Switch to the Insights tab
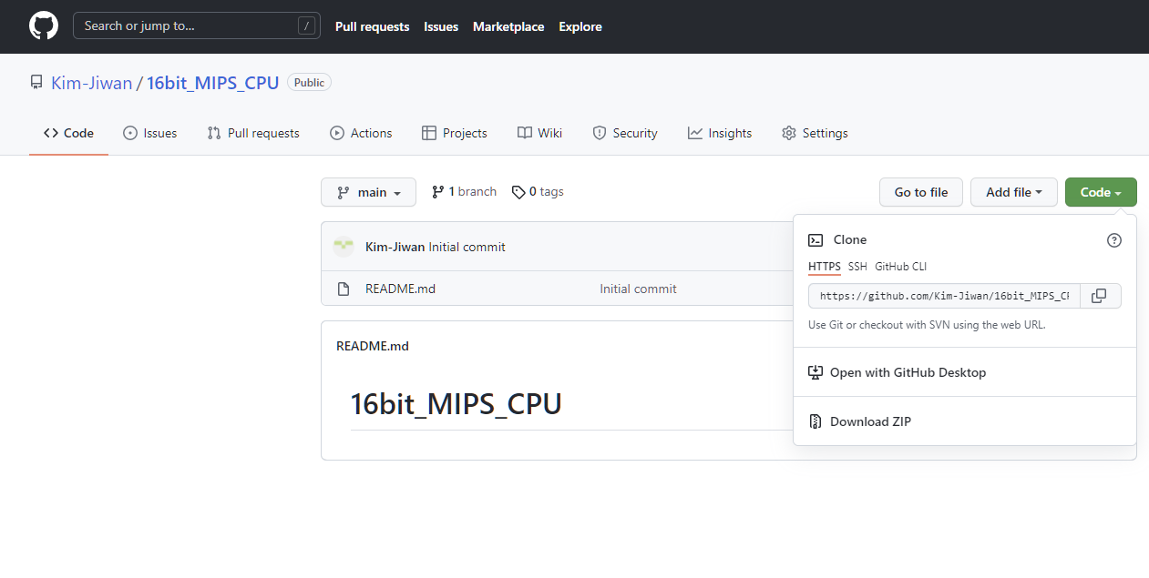The height and width of the screenshot is (578, 1149). tap(720, 133)
